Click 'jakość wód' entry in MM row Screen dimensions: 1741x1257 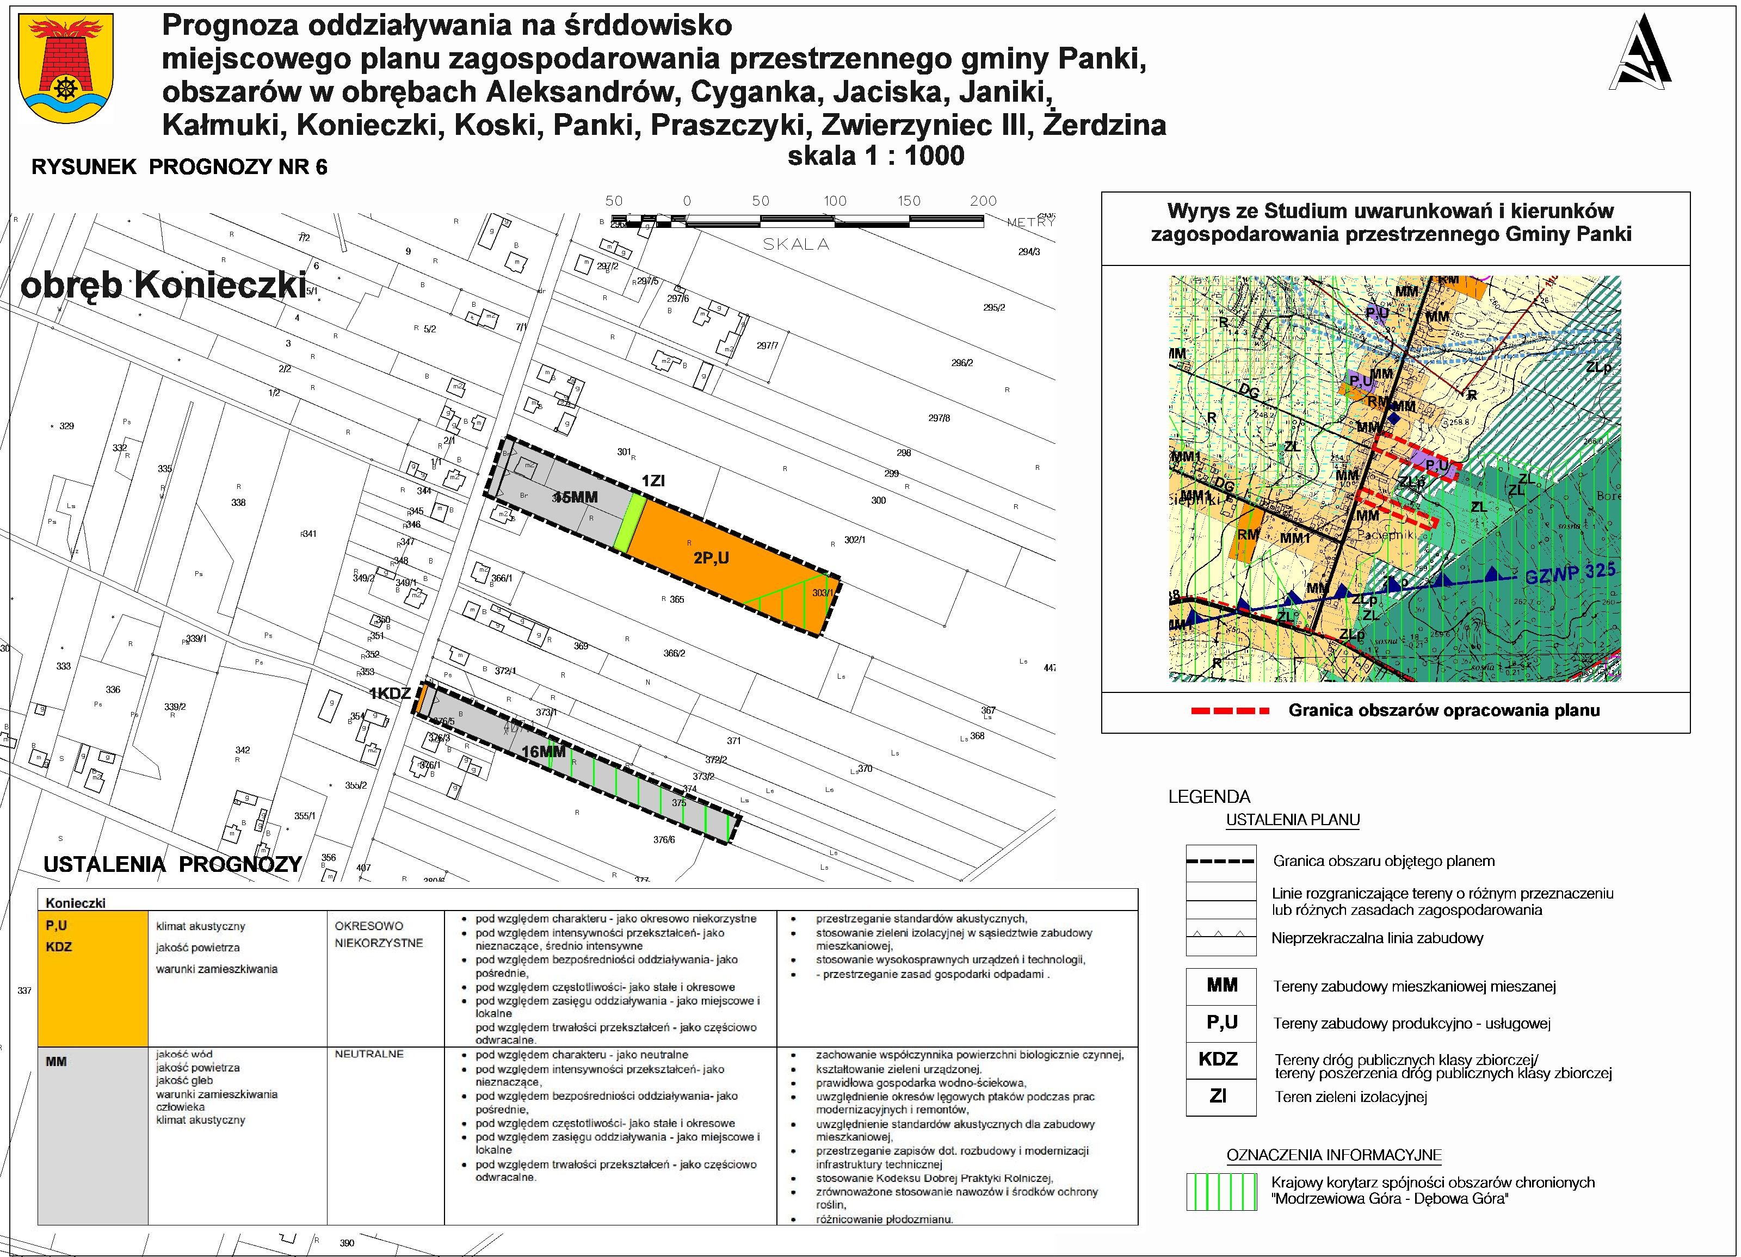pyautogui.click(x=184, y=1054)
